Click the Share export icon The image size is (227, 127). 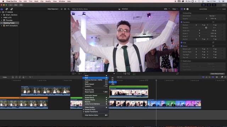click(x=224, y=5)
